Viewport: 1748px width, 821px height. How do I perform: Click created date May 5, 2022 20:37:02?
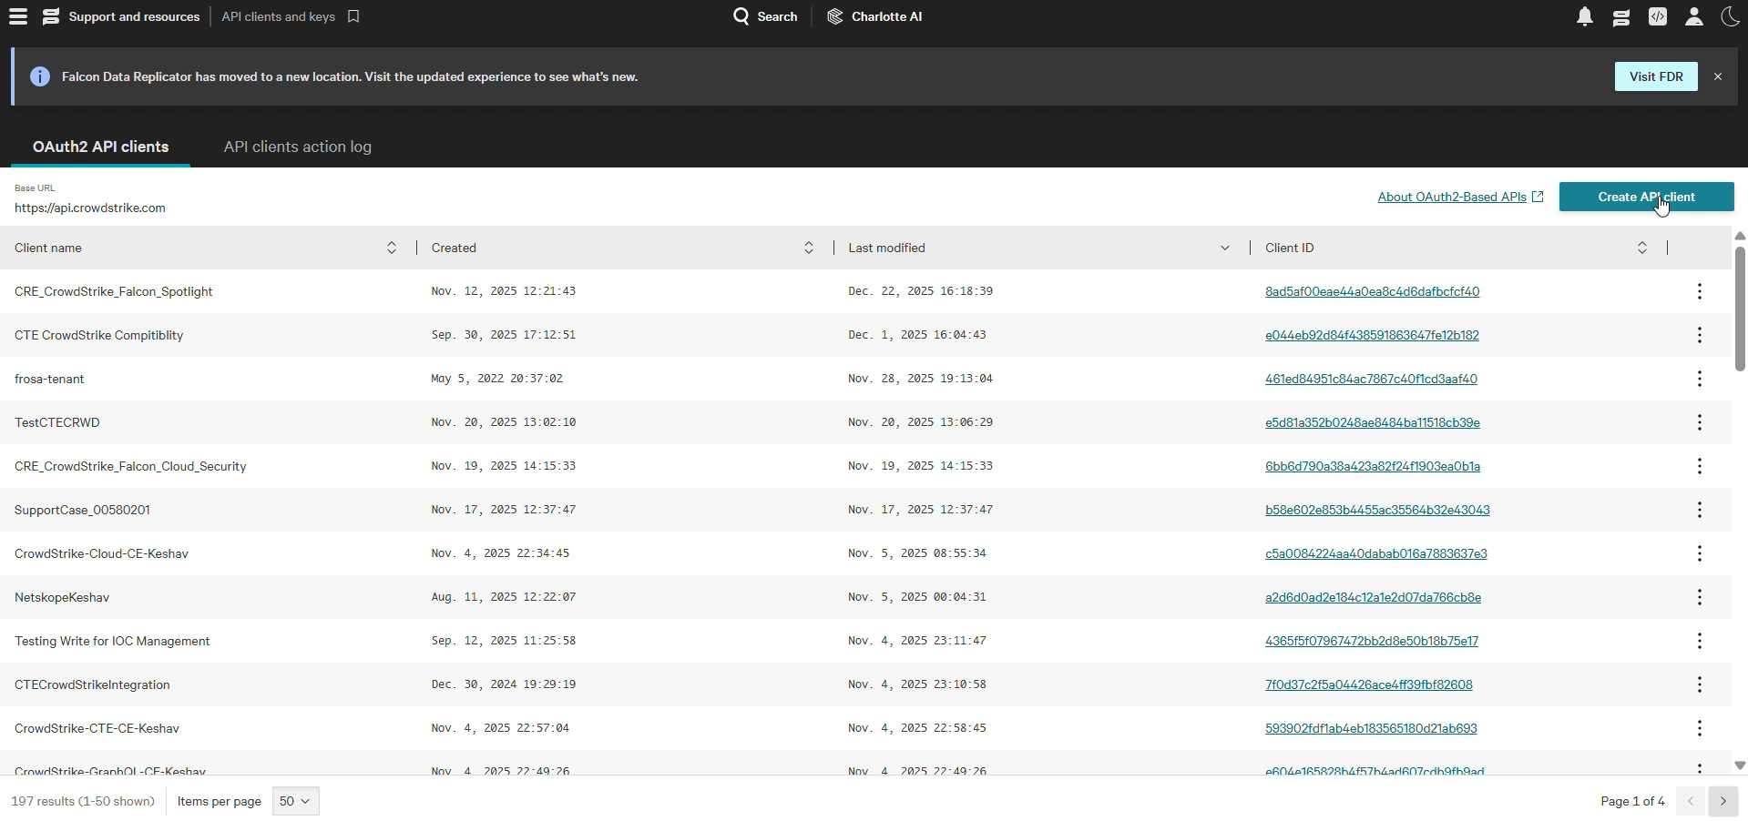click(x=496, y=379)
